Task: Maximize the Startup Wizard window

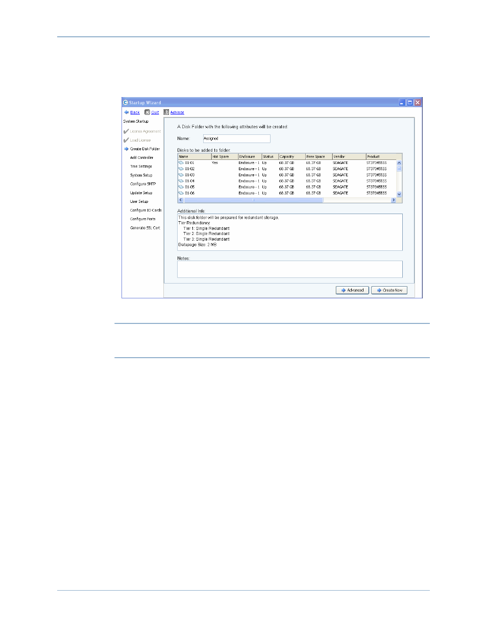Action: (x=409, y=102)
